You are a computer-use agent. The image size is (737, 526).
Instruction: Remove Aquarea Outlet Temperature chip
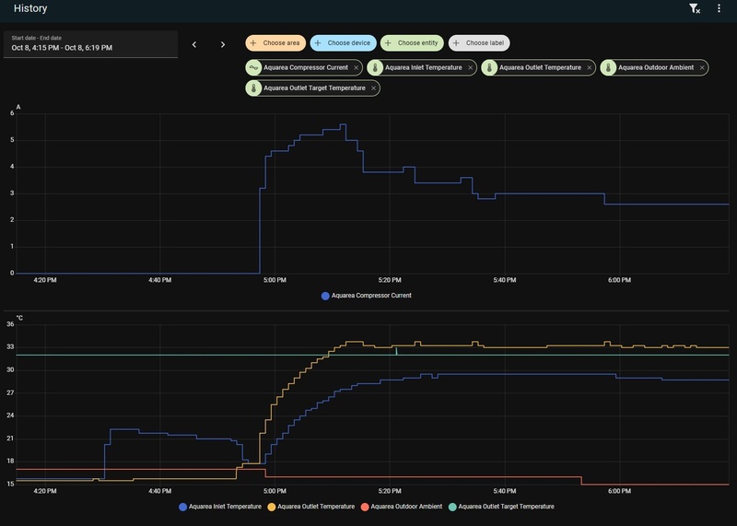pos(589,67)
